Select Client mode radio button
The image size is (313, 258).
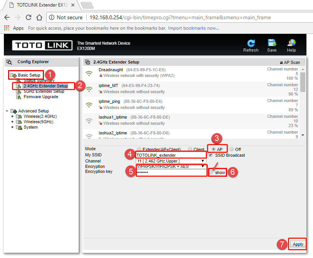pyautogui.click(x=190, y=149)
